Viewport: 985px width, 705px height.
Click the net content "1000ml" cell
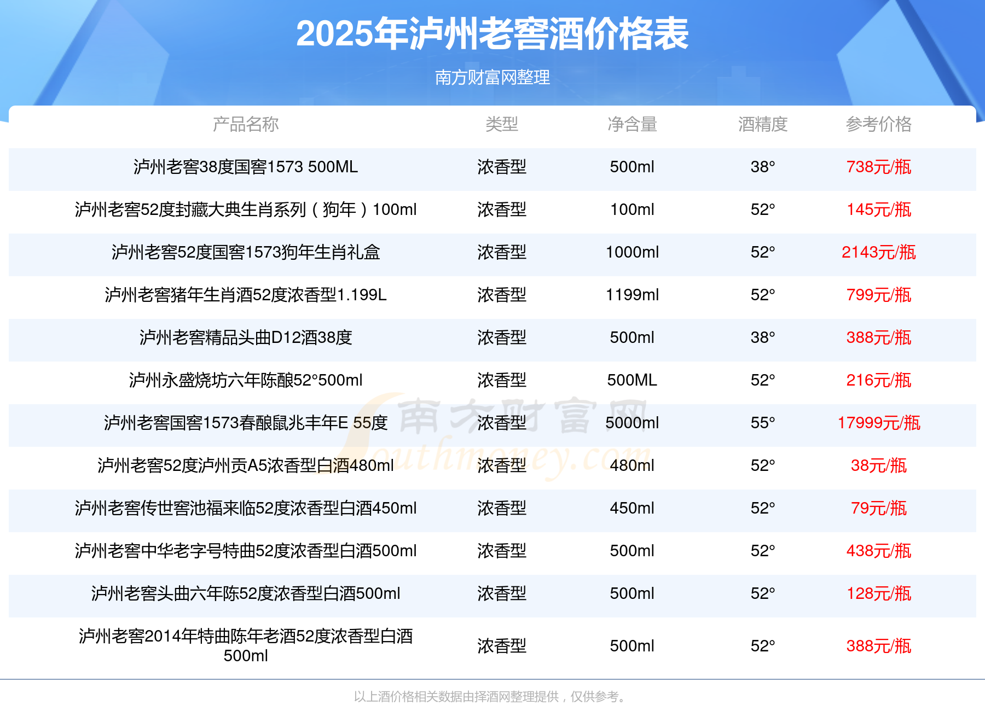[x=632, y=252]
